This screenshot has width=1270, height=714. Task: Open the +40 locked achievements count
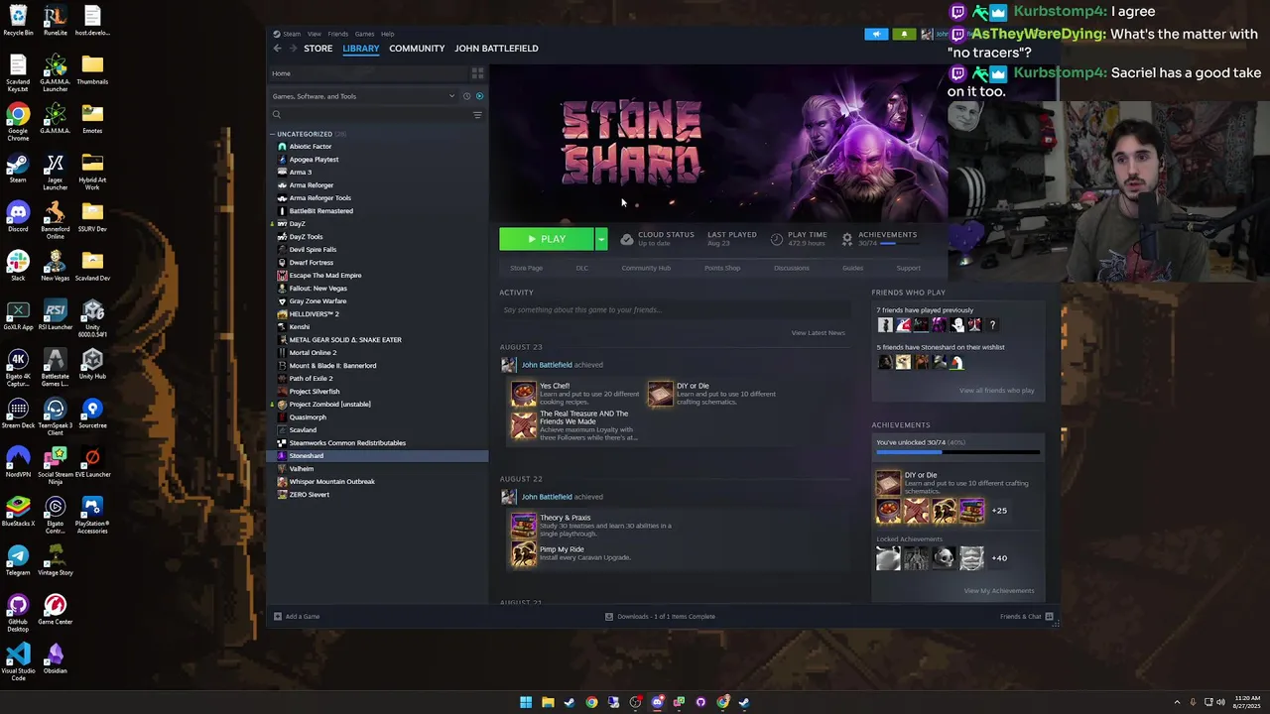tap(999, 558)
